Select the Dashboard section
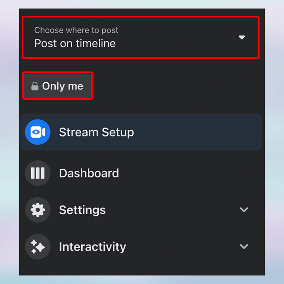 (x=89, y=173)
